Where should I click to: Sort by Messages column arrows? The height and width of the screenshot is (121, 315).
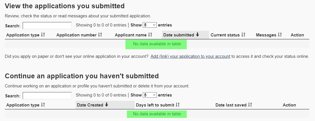click(280, 35)
